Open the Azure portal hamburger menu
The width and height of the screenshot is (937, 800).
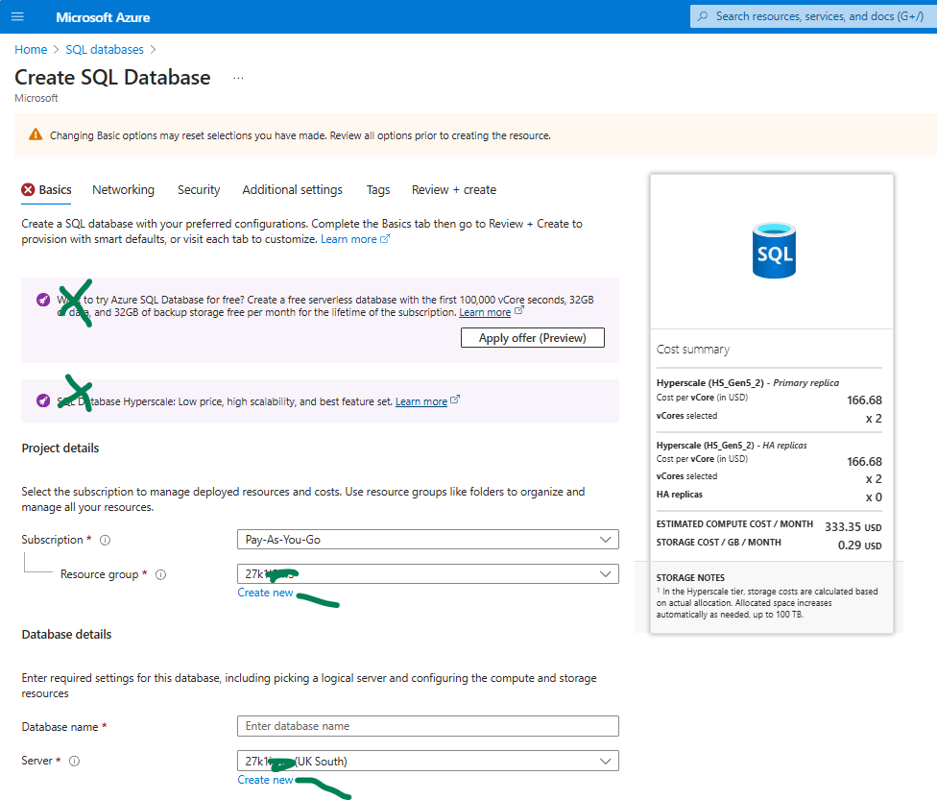click(x=17, y=16)
